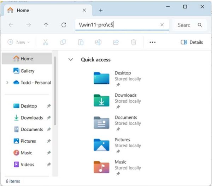Maximize the File Explorer window
Screen dimensions: 212x186
pos(185,7)
